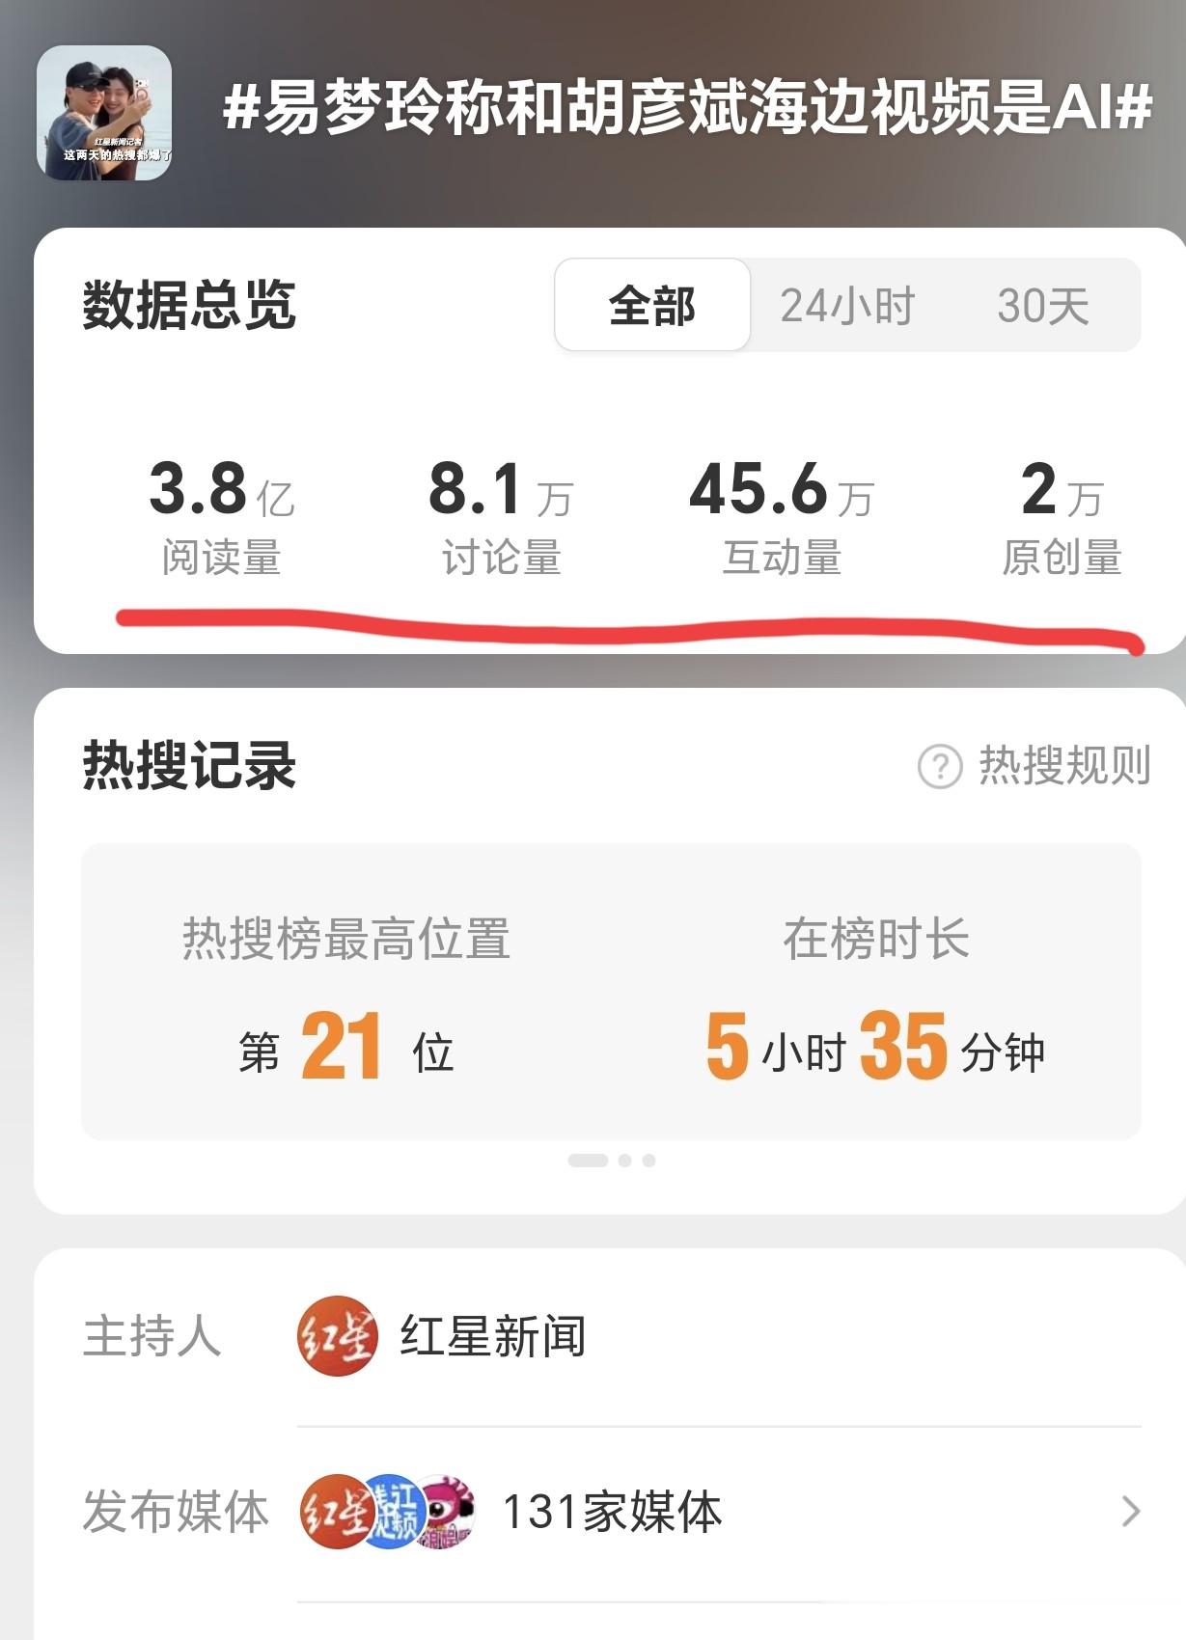Select the 全部 time range tab
This screenshot has width=1186, height=1640.
coord(652,306)
